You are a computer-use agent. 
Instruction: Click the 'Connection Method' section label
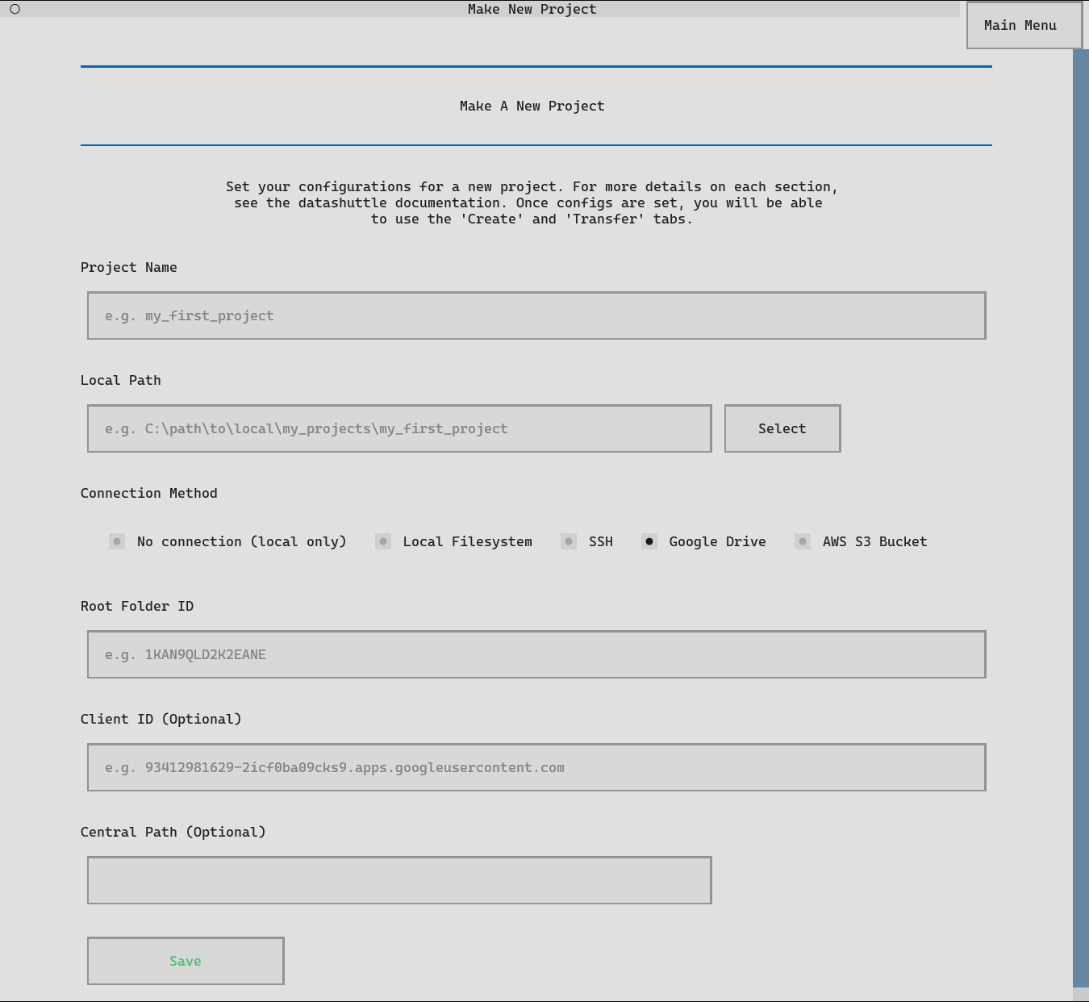[149, 493]
